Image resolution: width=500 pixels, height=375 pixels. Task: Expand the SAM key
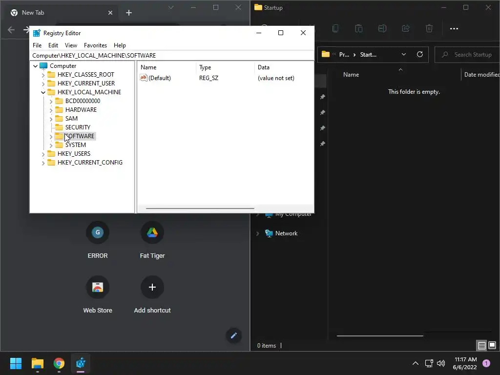[x=51, y=119]
